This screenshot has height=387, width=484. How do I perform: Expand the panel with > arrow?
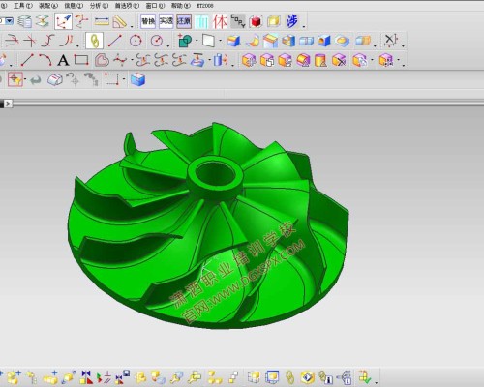(8, 104)
